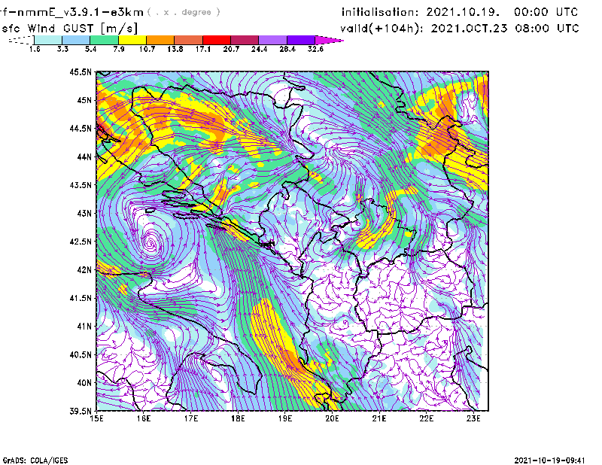602x465 pixels.
Task: Click the legend value 7.9
Action: (119, 49)
